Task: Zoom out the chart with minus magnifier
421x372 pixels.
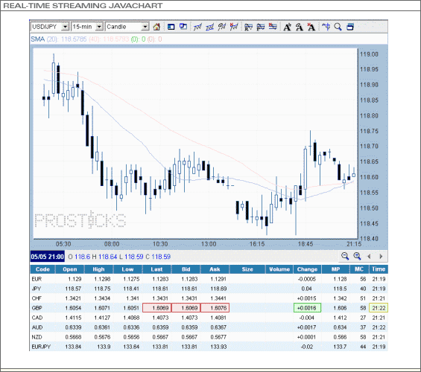Action: pos(345,256)
